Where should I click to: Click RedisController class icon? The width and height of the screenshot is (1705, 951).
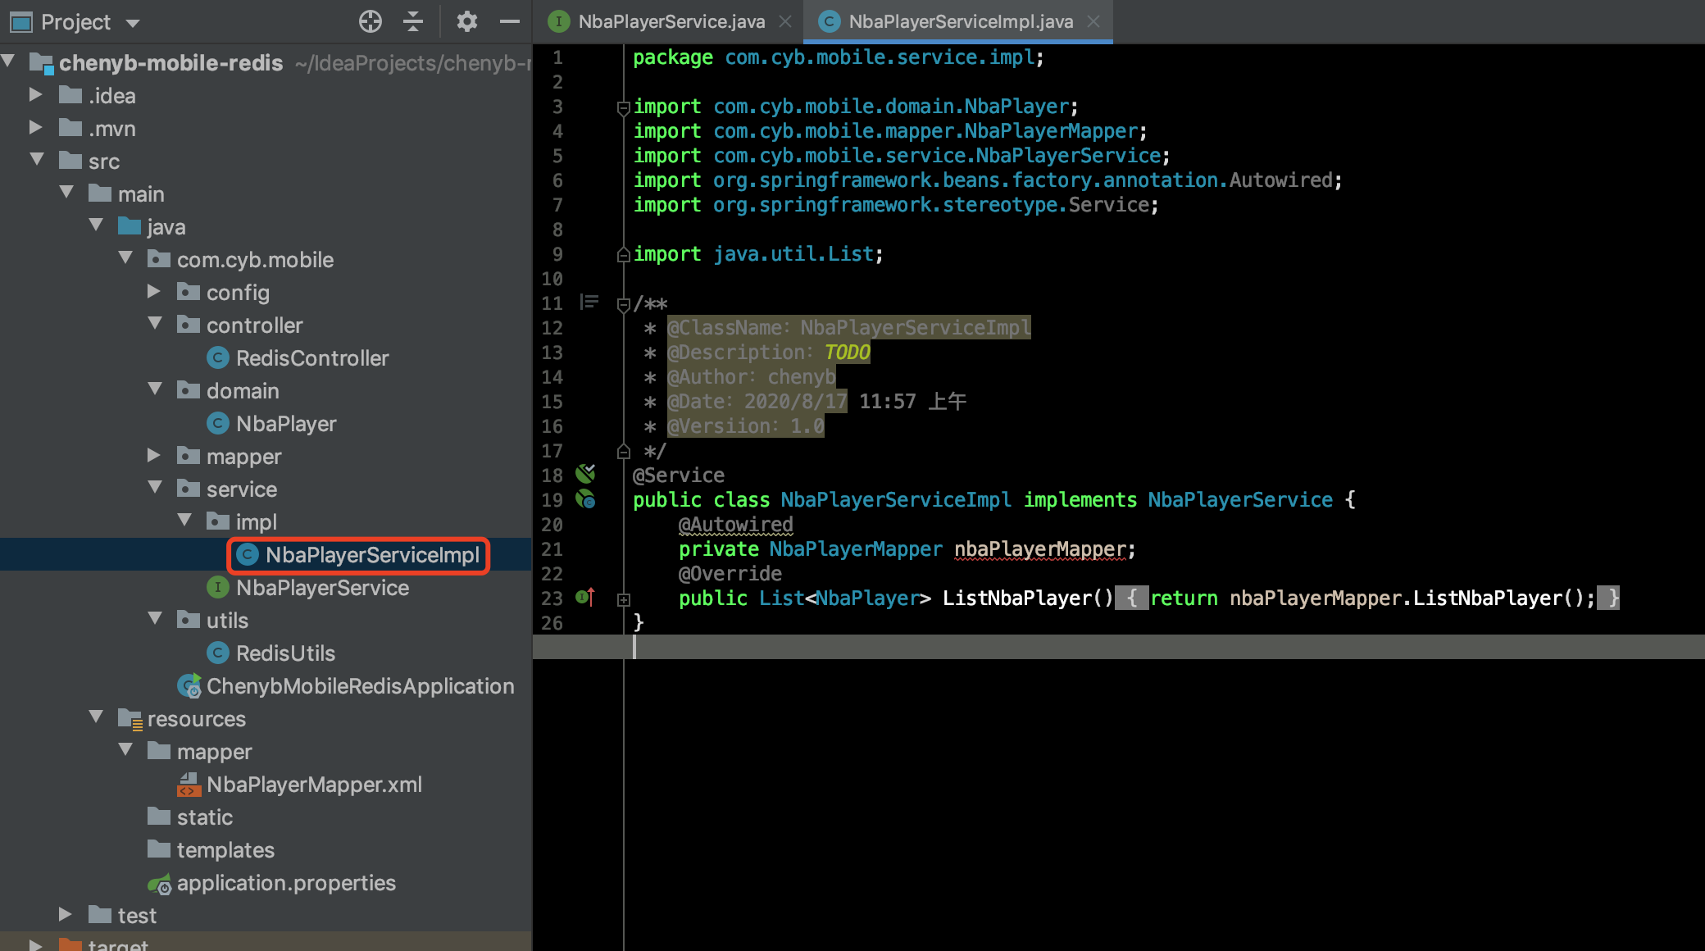[x=217, y=358]
